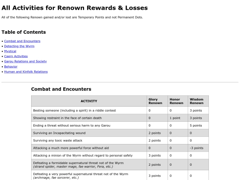Go to Caern Activities section
Viewport: 240px width, 180px height.
16,56
